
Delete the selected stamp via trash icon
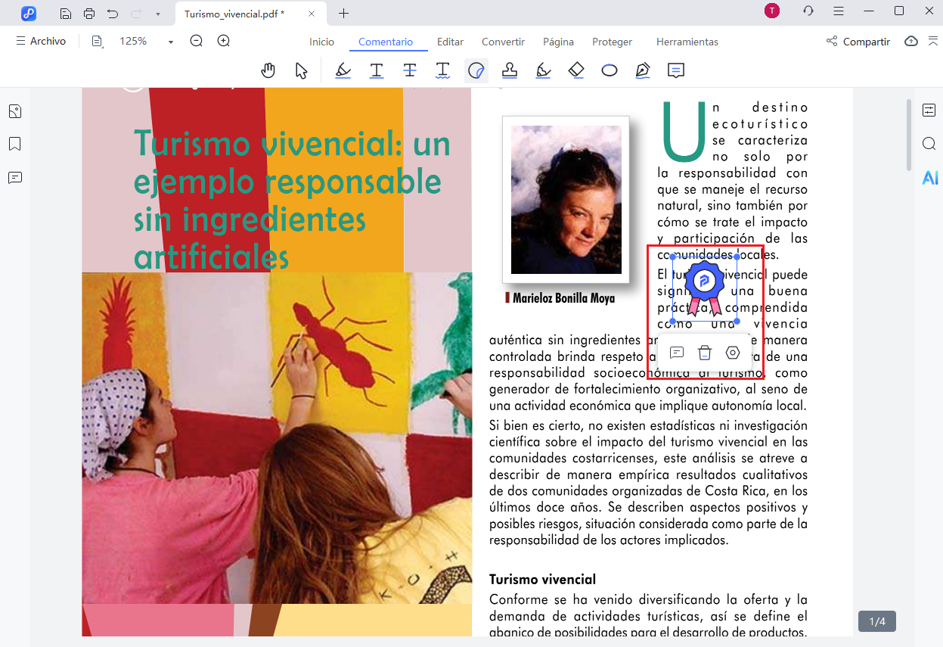click(705, 353)
